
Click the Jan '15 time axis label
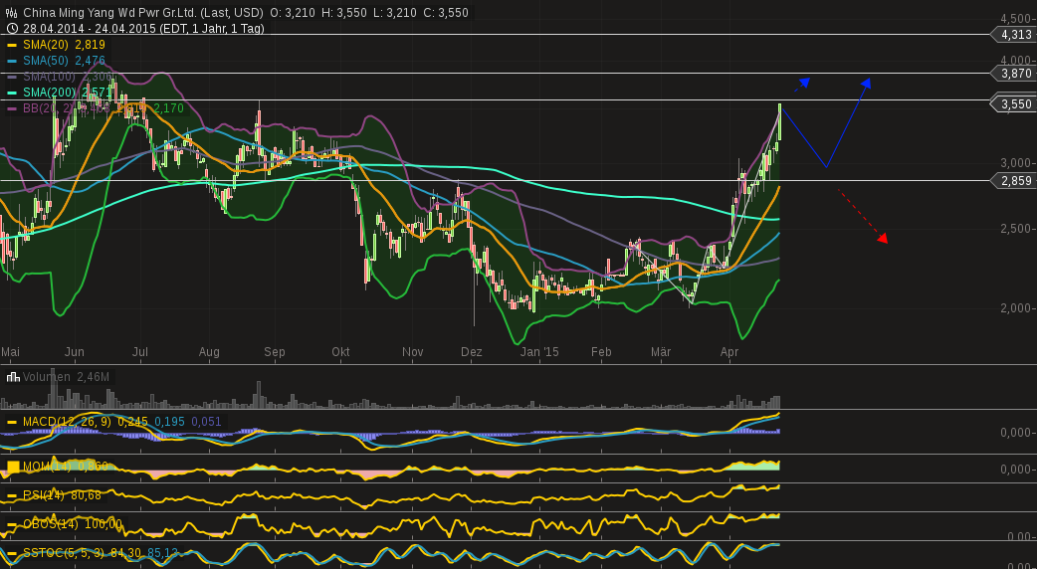pyautogui.click(x=539, y=352)
